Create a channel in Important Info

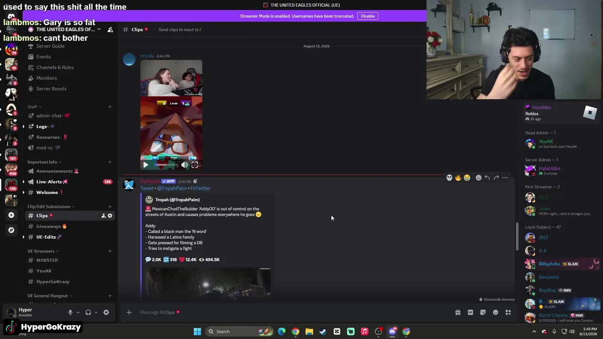(110, 162)
